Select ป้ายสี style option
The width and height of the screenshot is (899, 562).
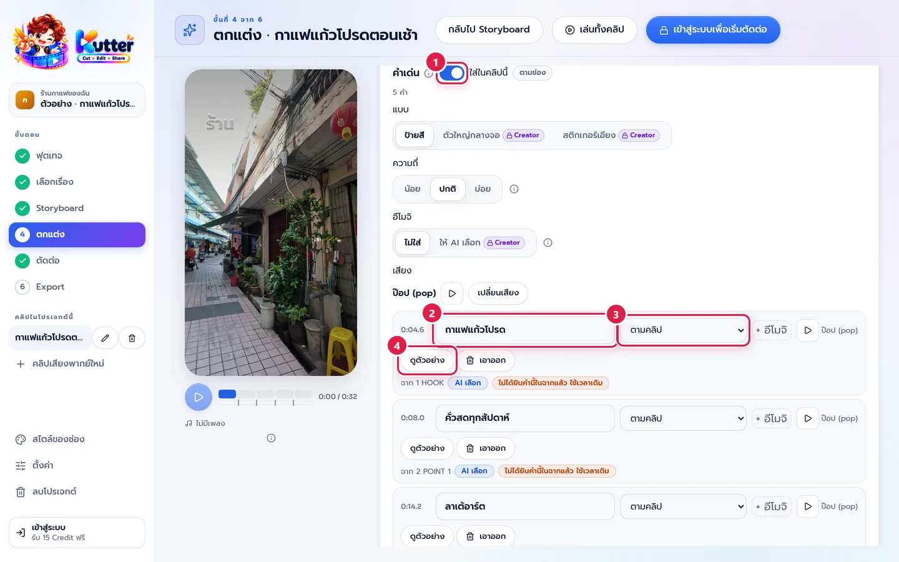point(414,136)
